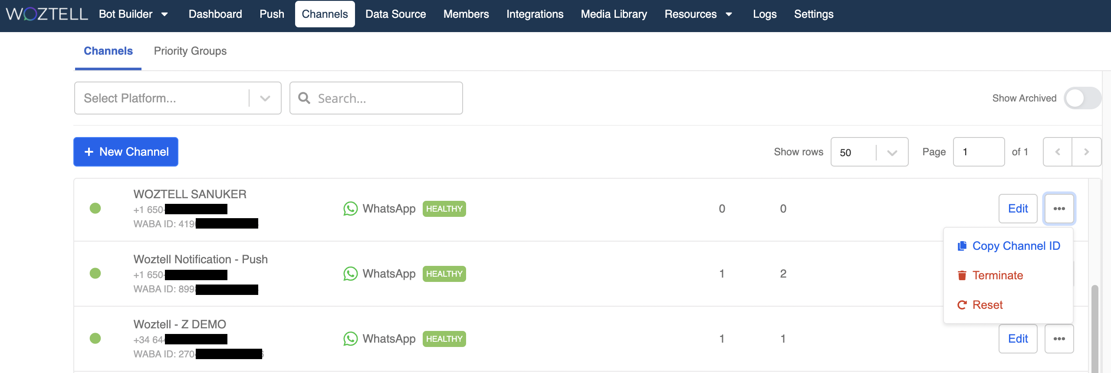The width and height of the screenshot is (1111, 373).
Task: Toggle Show Archived switch
Action: click(1082, 98)
